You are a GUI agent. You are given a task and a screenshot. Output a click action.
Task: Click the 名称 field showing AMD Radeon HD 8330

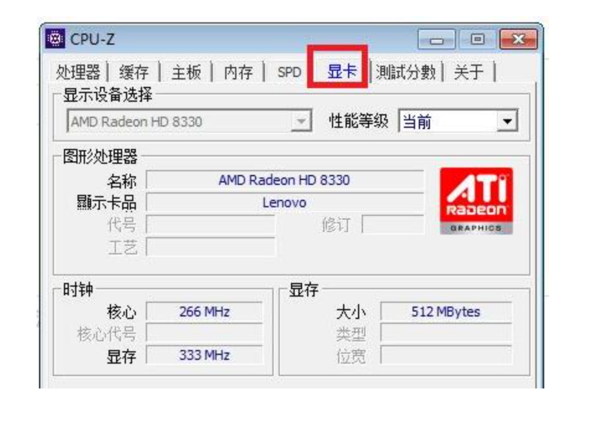284,181
